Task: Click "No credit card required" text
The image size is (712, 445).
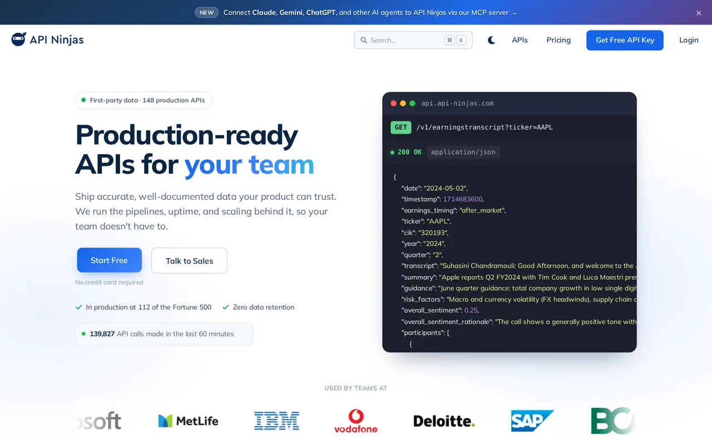Action: 109,282
